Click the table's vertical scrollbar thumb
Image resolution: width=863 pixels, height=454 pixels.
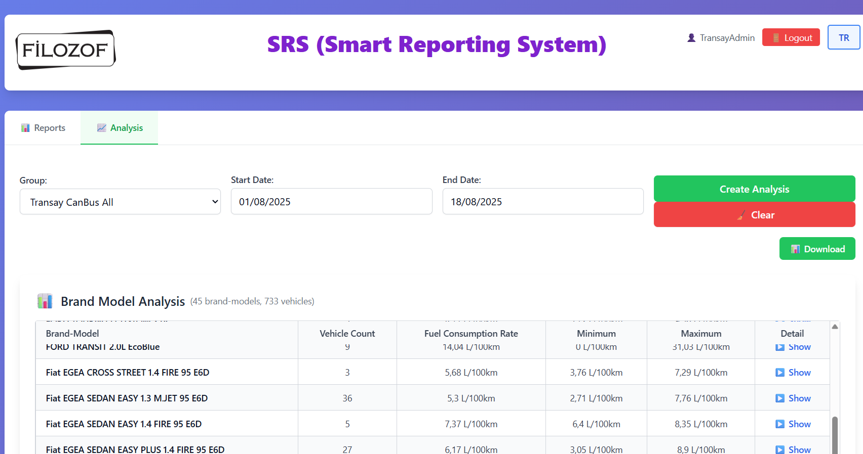click(x=835, y=435)
